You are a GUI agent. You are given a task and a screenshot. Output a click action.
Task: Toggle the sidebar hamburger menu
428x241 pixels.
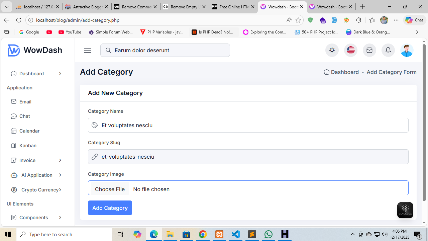click(x=88, y=50)
